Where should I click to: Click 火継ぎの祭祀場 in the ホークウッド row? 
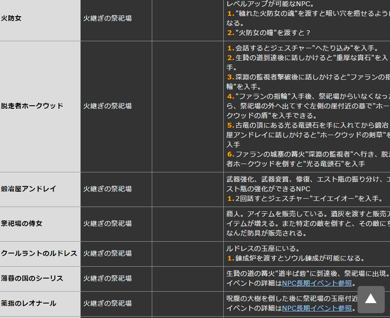(x=107, y=106)
